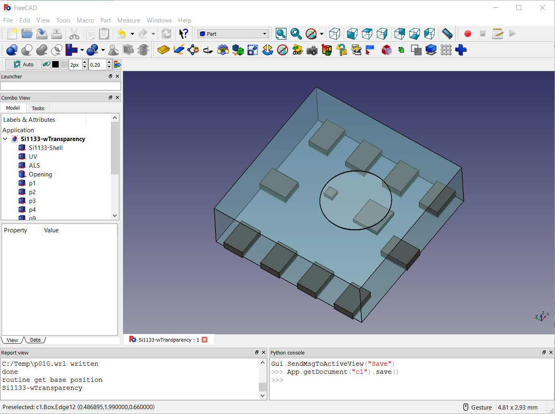Click the dxf export icon

(297, 50)
